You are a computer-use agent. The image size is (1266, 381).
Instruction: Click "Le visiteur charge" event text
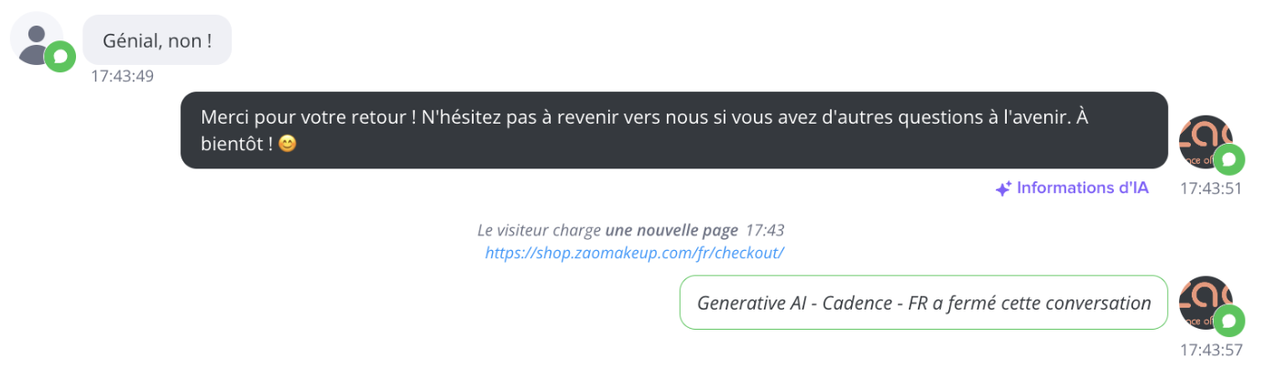point(540,230)
